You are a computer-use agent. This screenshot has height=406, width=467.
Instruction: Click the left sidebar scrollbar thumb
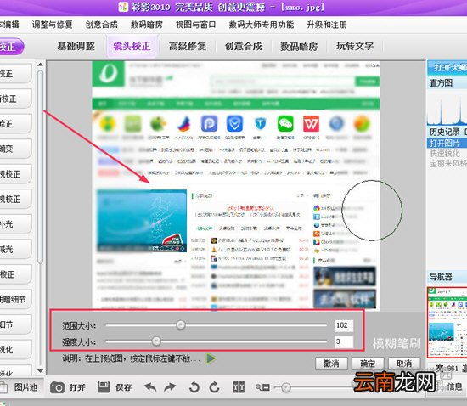point(41,166)
